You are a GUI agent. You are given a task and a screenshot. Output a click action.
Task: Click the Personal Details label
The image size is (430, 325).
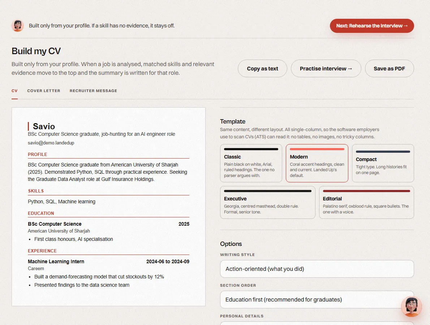(x=242, y=316)
